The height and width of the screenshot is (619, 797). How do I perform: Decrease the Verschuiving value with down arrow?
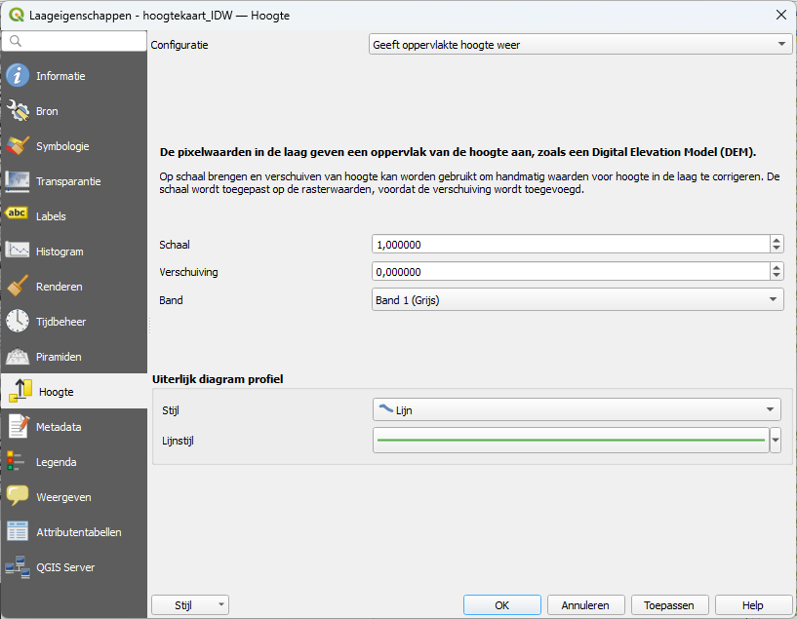tap(777, 277)
